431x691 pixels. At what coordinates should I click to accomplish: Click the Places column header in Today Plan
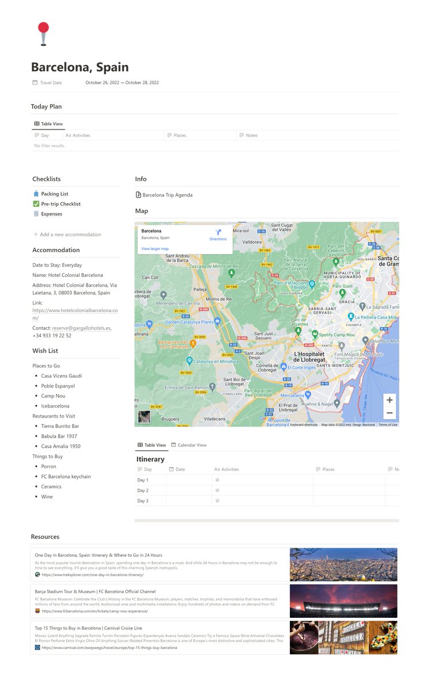click(x=200, y=135)
